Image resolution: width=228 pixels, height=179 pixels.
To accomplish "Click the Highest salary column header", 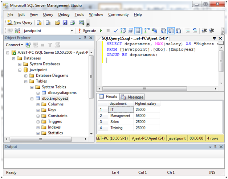I will tap(147, 104).
